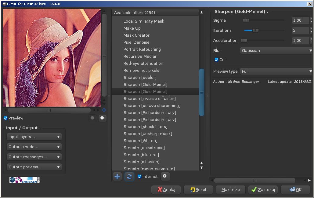This screenshot has width=314, height=198.
Task: Click the Anuluj cancel button
Action: (166, 189)
